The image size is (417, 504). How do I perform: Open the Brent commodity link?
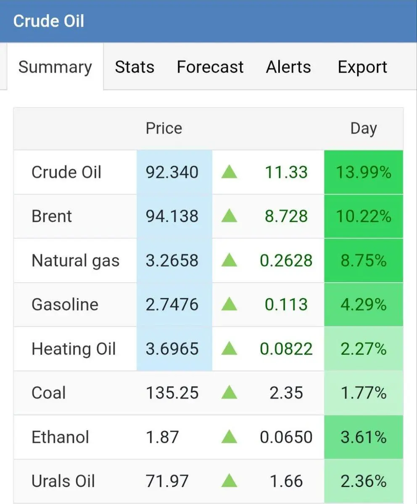pyautogui.click(x=52, y=216)
